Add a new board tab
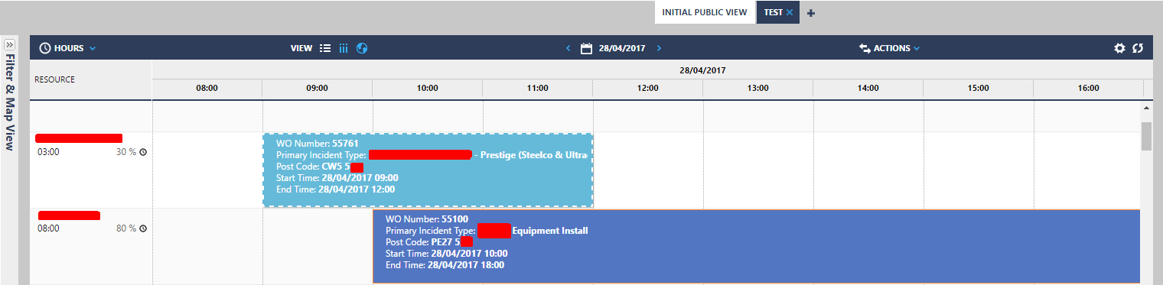The height and width of the screenshot is (285, 1163). 811,13
